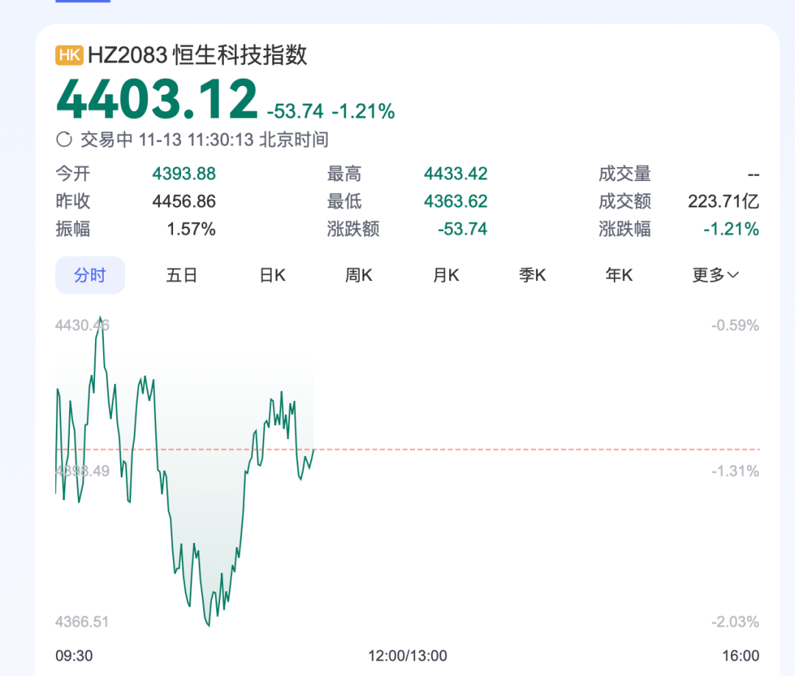This screenshot has width=795, height=676.
Task: Click the 16:00 time axis label
Action: 741,655
